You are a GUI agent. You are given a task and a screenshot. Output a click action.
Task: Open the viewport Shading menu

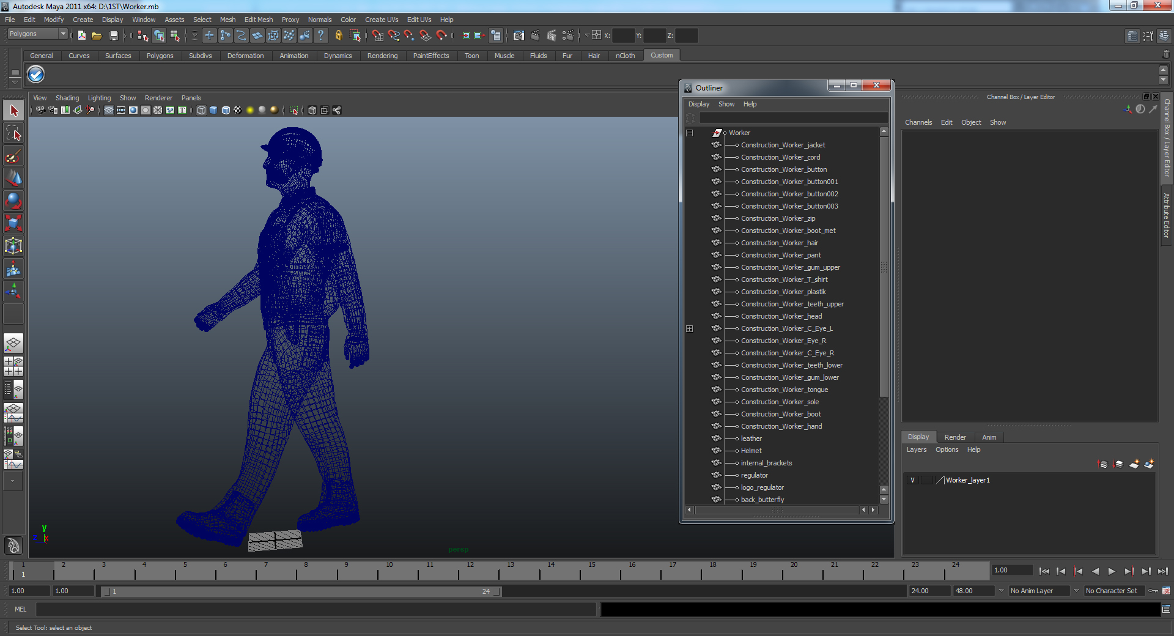pyautogui.click(x=67, y=98)
